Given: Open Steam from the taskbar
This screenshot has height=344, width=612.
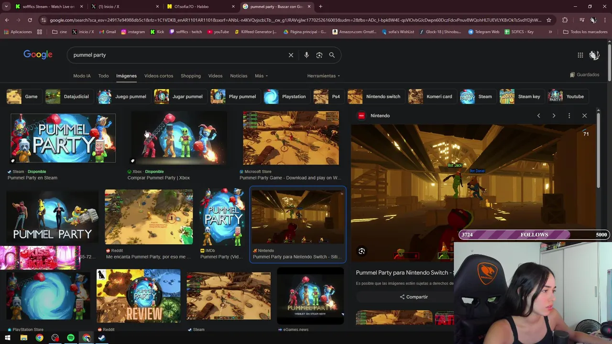Looking at the screenshot, I should click(102, 338).
